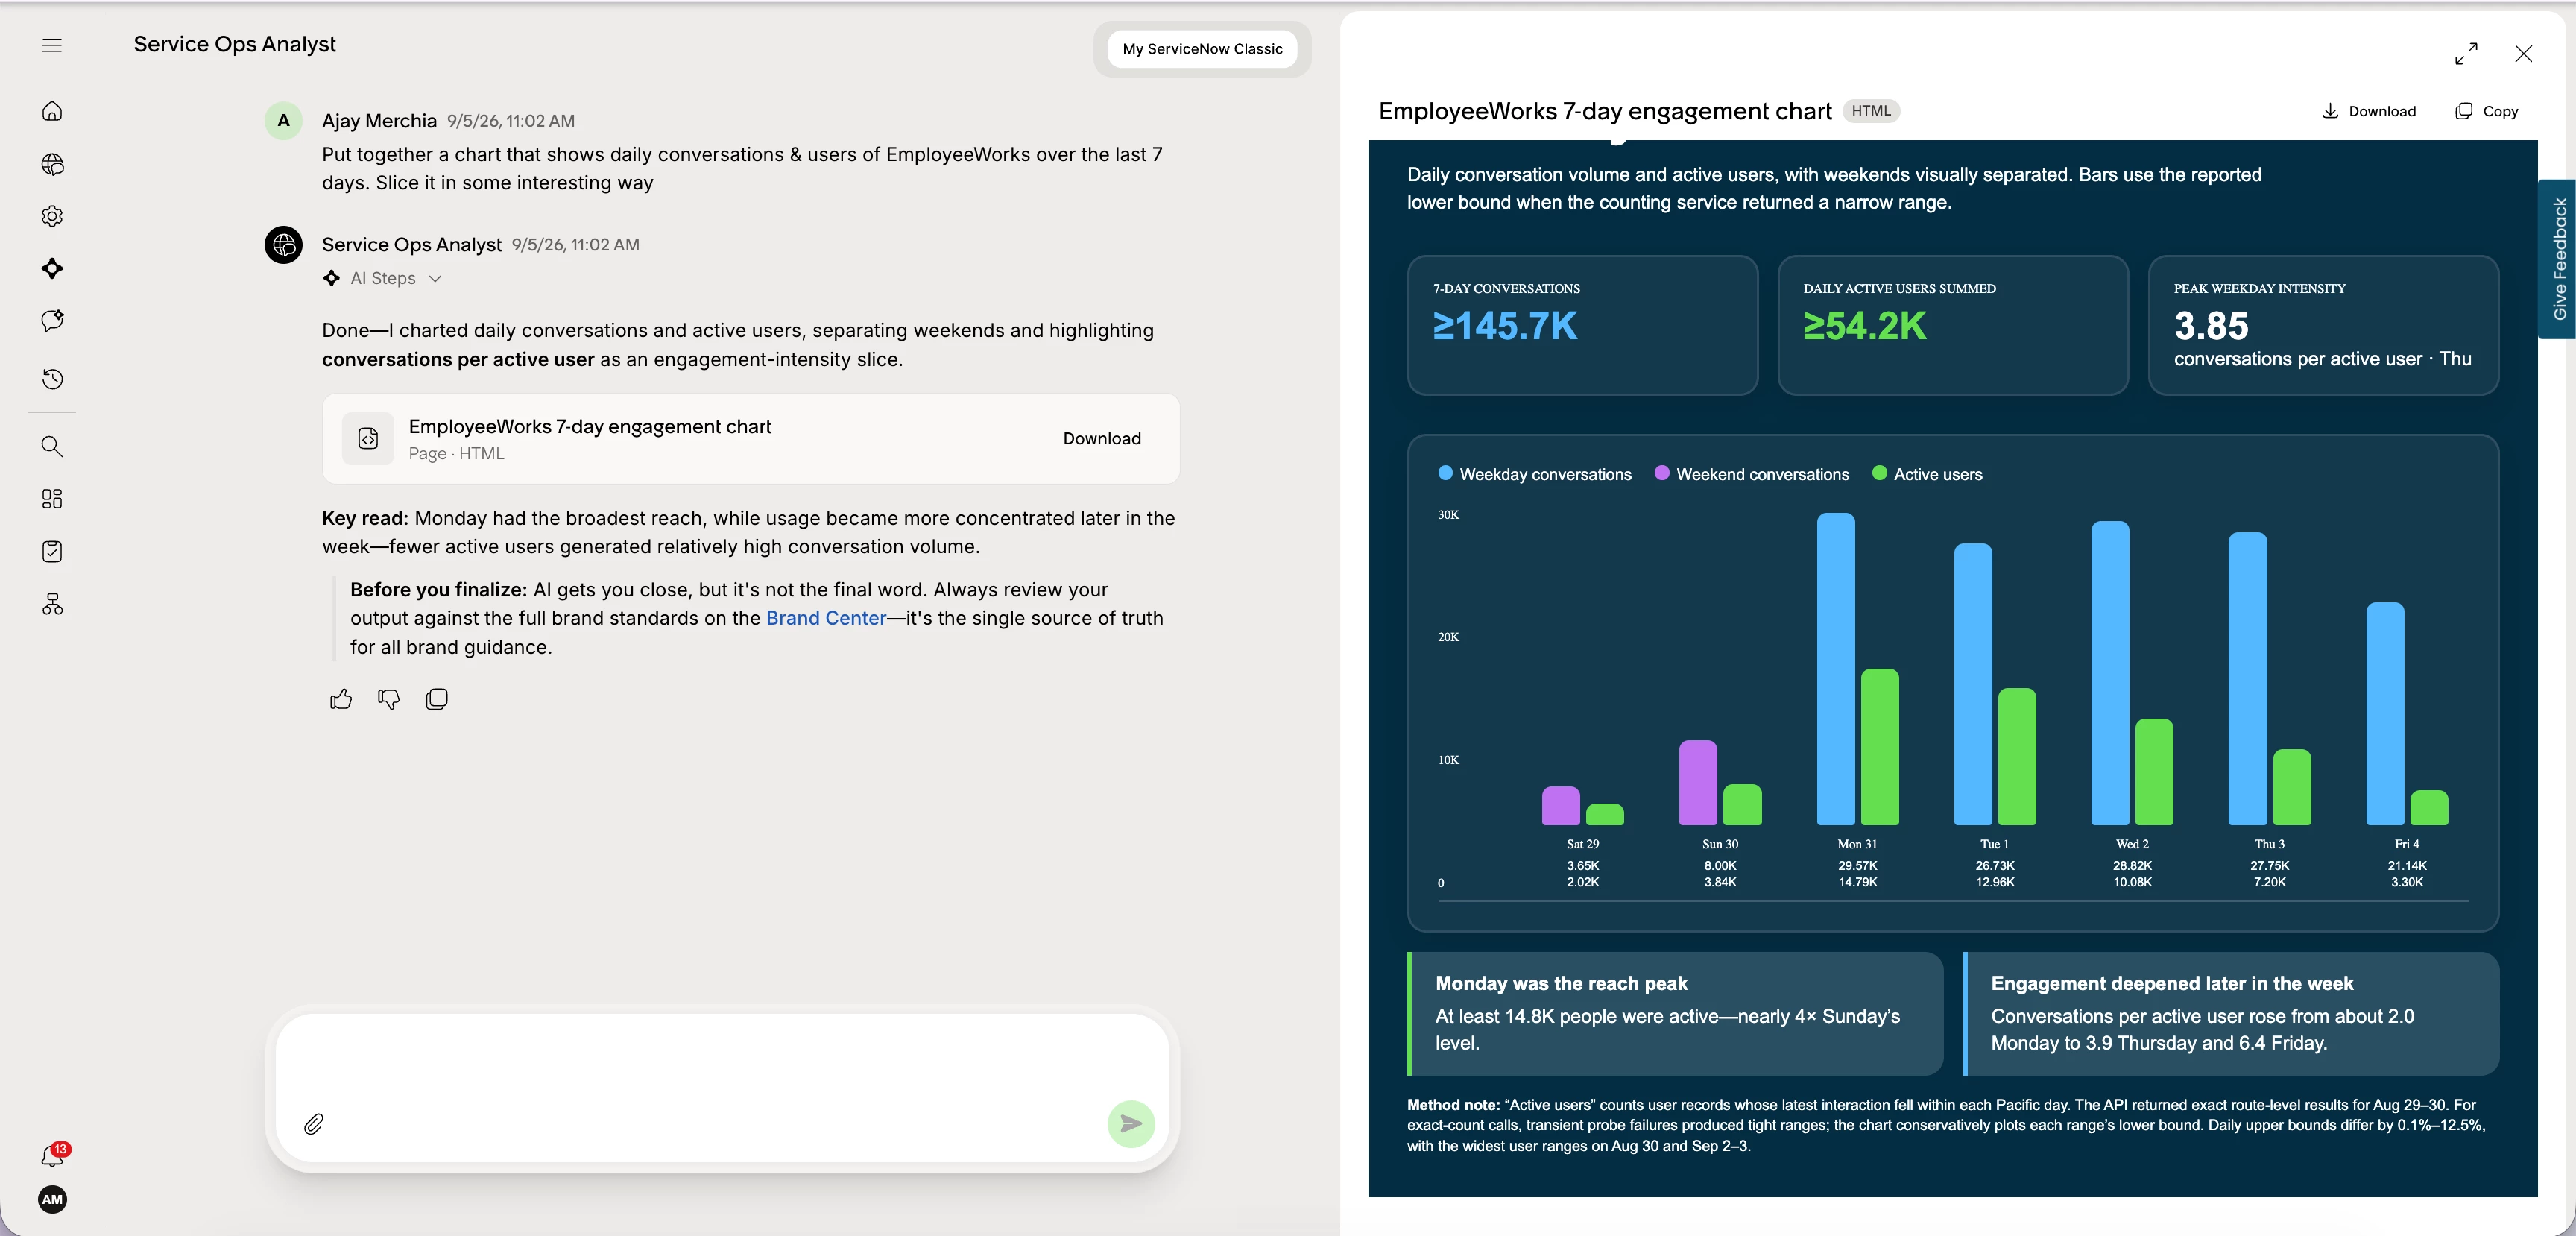Copy the chart HTML from preview panel

2487,111
